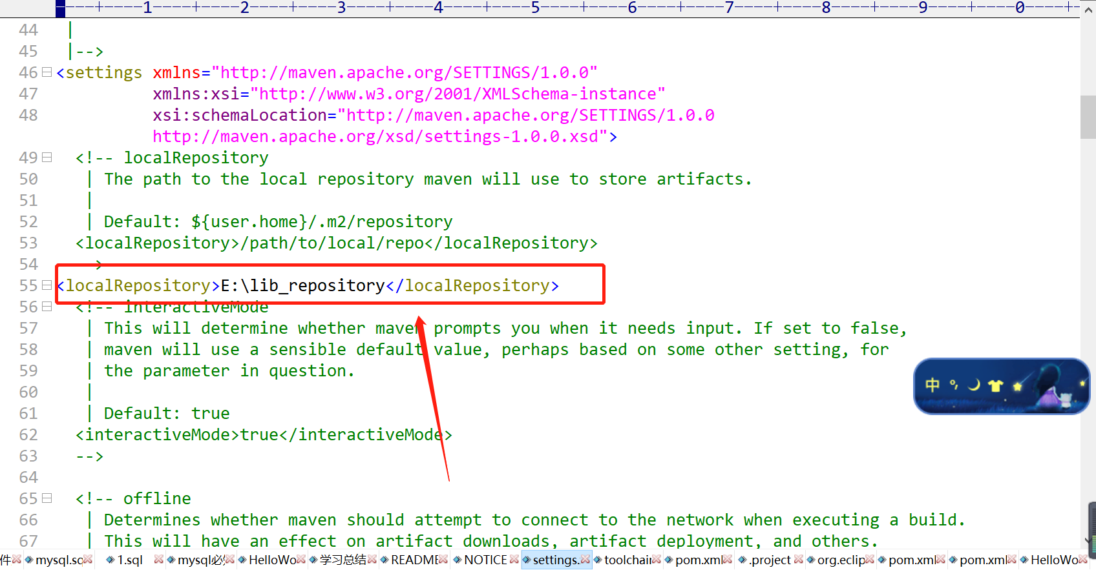Close the NOTICE tab
Image resolution: width=1096 pixels, height=570 pixels.
point(514,560)
